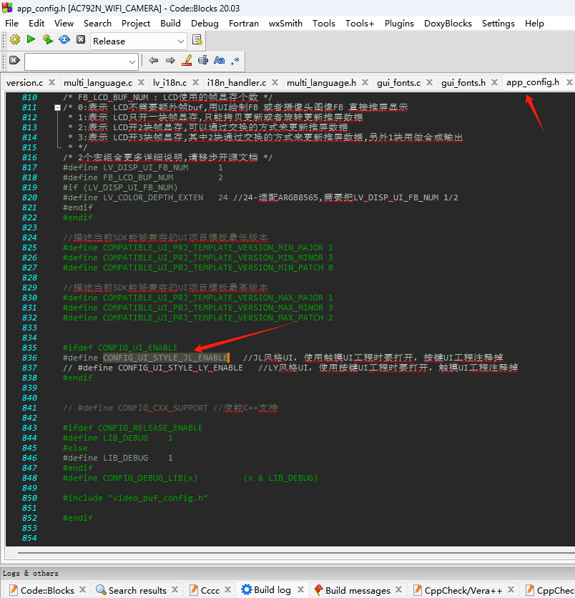Viewport: 575px width, 598px height.
Task: Toggle the highlight occurrences marker icon
Action: click(187, 60)
